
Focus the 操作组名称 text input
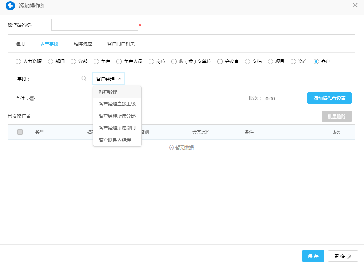coord(94,25)
